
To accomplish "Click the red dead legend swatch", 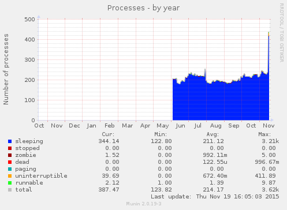I will (x=10, y=162).
